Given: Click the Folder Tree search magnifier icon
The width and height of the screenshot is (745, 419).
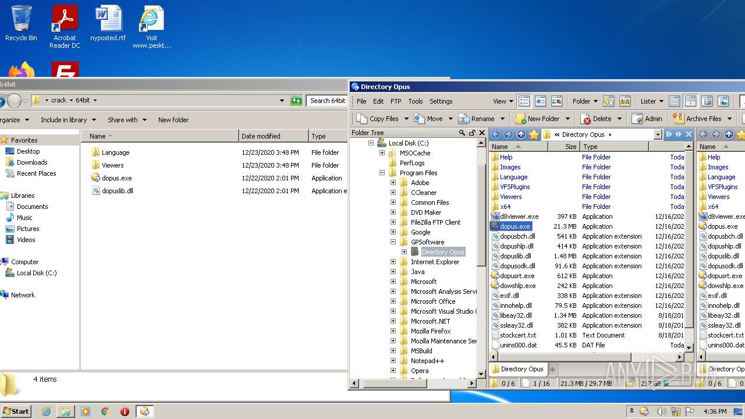Looking at the screenshot, I should click(x=462, y=133).
